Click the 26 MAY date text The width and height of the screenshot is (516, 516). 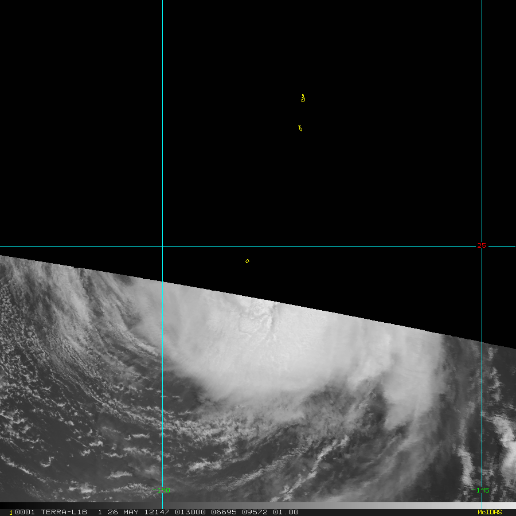(x=123, y=512)
